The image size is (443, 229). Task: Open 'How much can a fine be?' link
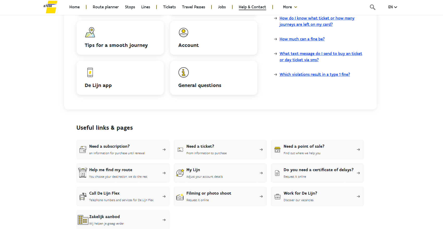coord(302,39)
